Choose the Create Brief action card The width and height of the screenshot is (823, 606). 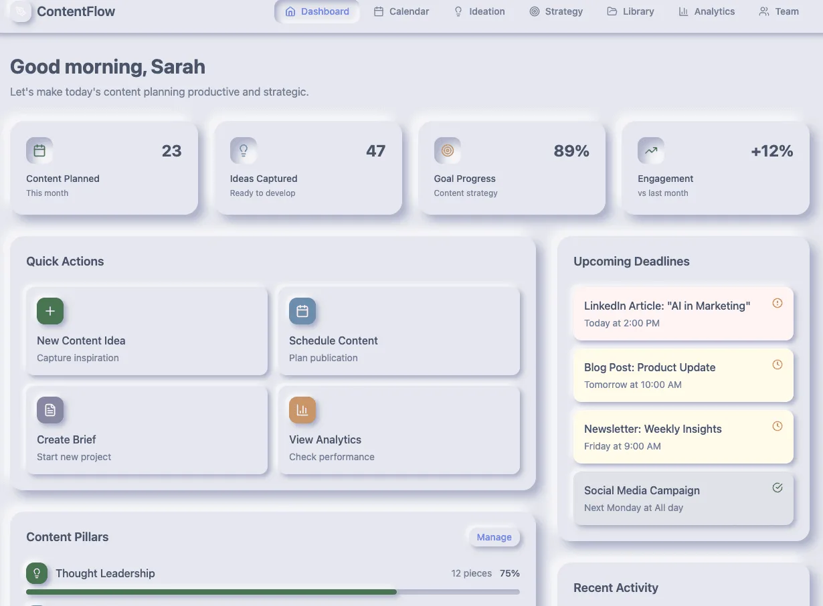tap(147, 430)
